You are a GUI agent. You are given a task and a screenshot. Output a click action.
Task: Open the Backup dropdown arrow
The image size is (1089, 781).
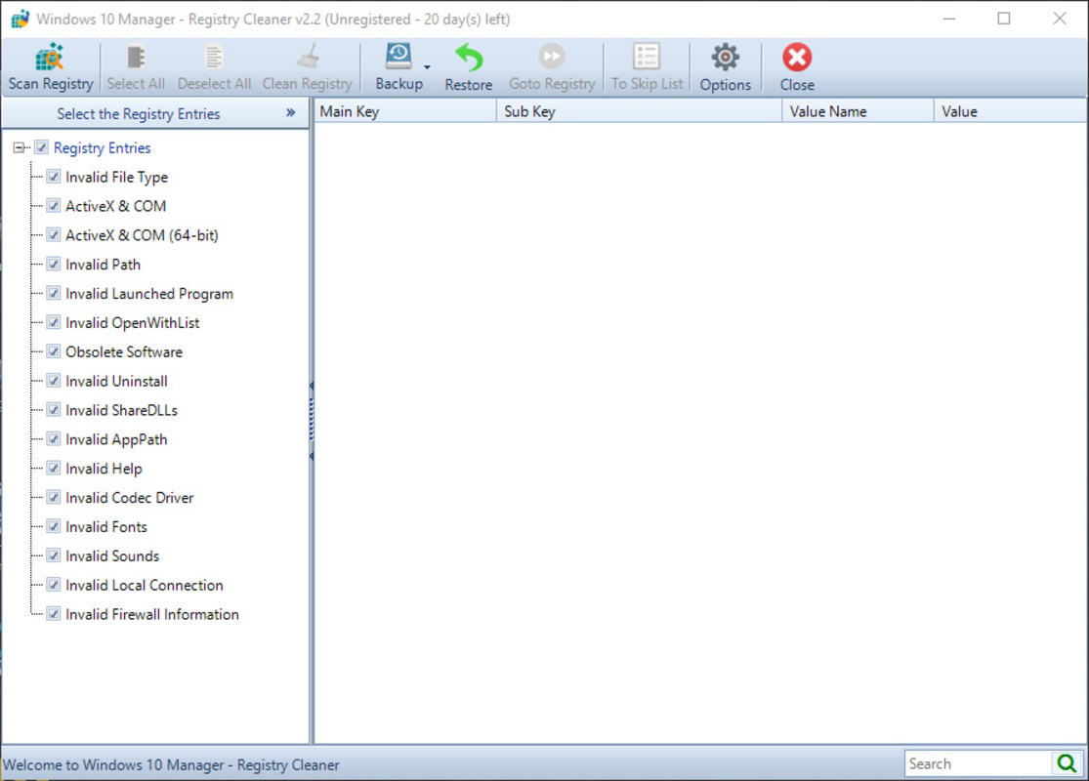click(x=427, y=66)
